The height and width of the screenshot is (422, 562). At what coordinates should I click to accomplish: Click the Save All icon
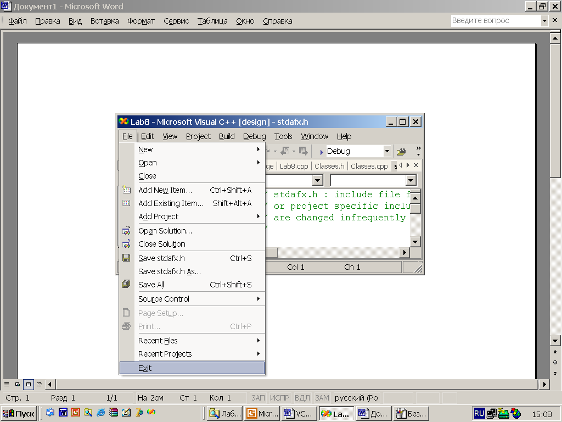coord(126,284)
